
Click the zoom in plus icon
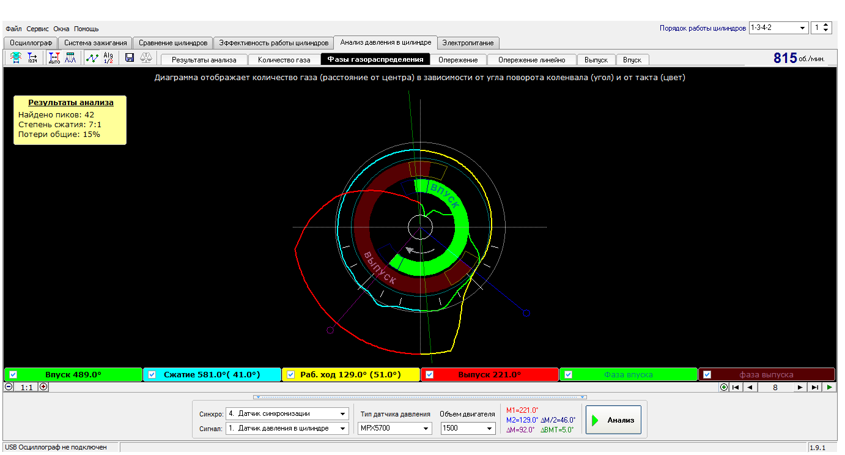[43, 387]
